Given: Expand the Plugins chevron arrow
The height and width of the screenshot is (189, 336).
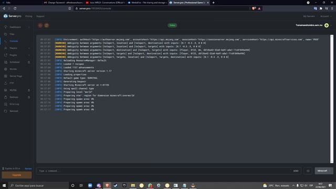Looking at the screenshot, I should [x=29, y=55].
